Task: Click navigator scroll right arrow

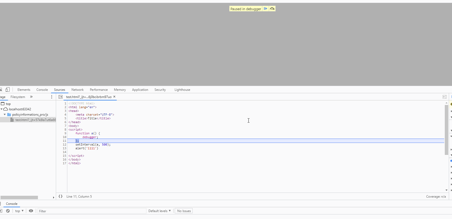Action: click(x=53, y=197)
